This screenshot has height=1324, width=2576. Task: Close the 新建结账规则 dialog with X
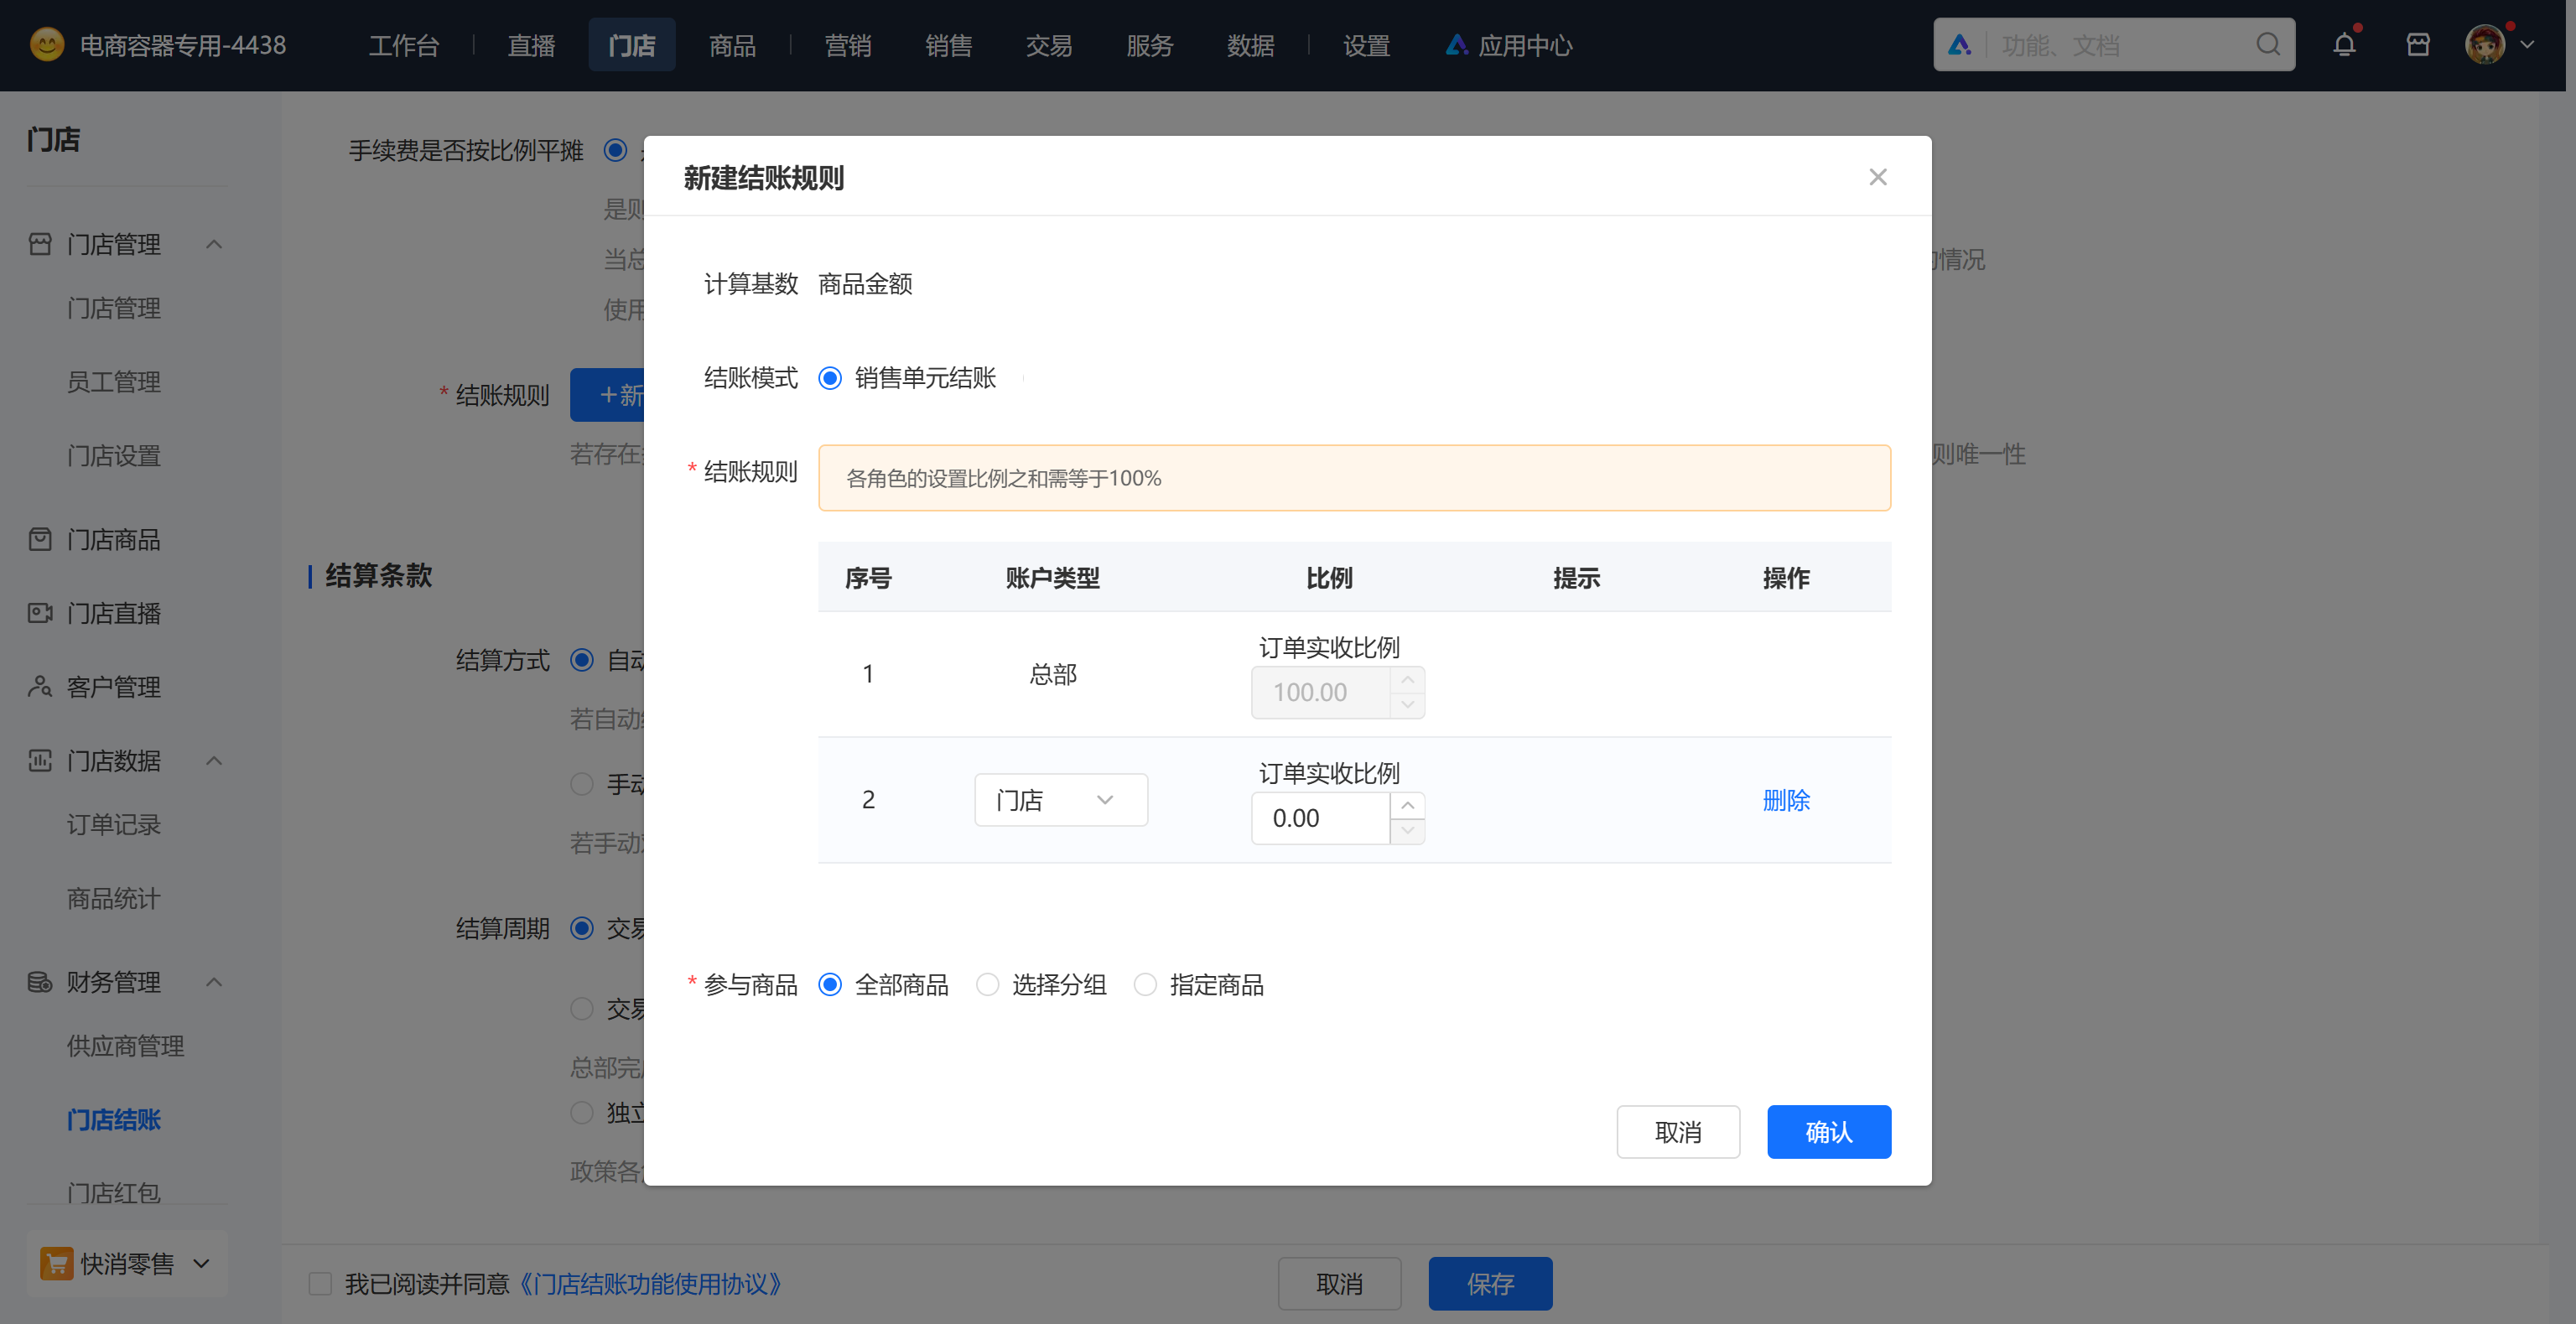click(x=1878, y=177)
